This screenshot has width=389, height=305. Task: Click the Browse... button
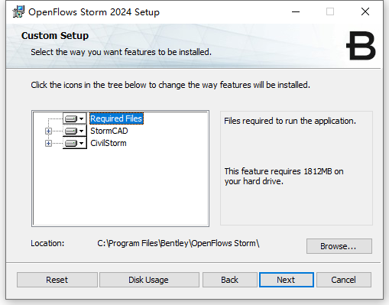click(339, 246)
